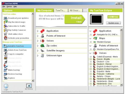
Task: Collapse Application in TomTom Eclipse panel
Action: coord(90,31)
